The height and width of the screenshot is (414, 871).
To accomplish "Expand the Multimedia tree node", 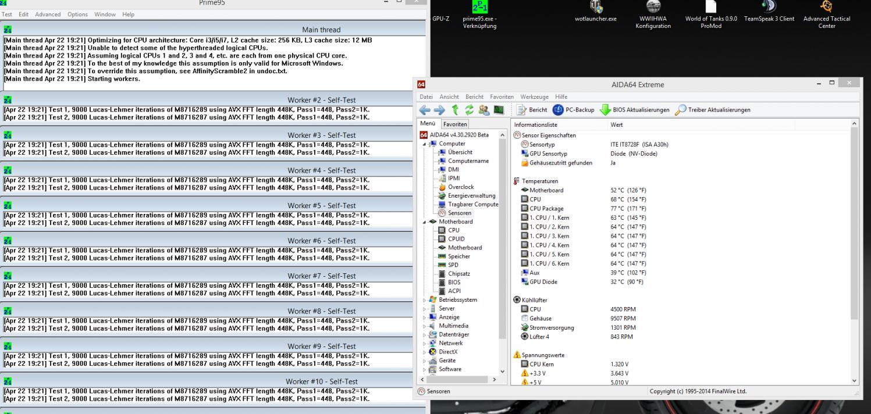I will (424, 326).
